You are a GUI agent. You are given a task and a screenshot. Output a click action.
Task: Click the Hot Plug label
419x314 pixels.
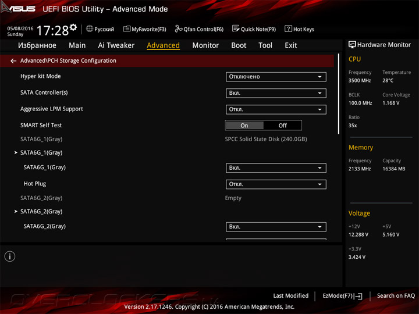pos(35,184)
